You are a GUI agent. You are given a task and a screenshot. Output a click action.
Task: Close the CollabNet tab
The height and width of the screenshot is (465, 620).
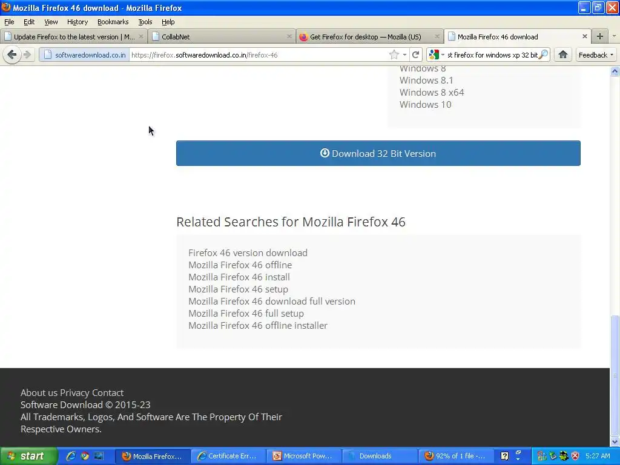coord(289,36)
